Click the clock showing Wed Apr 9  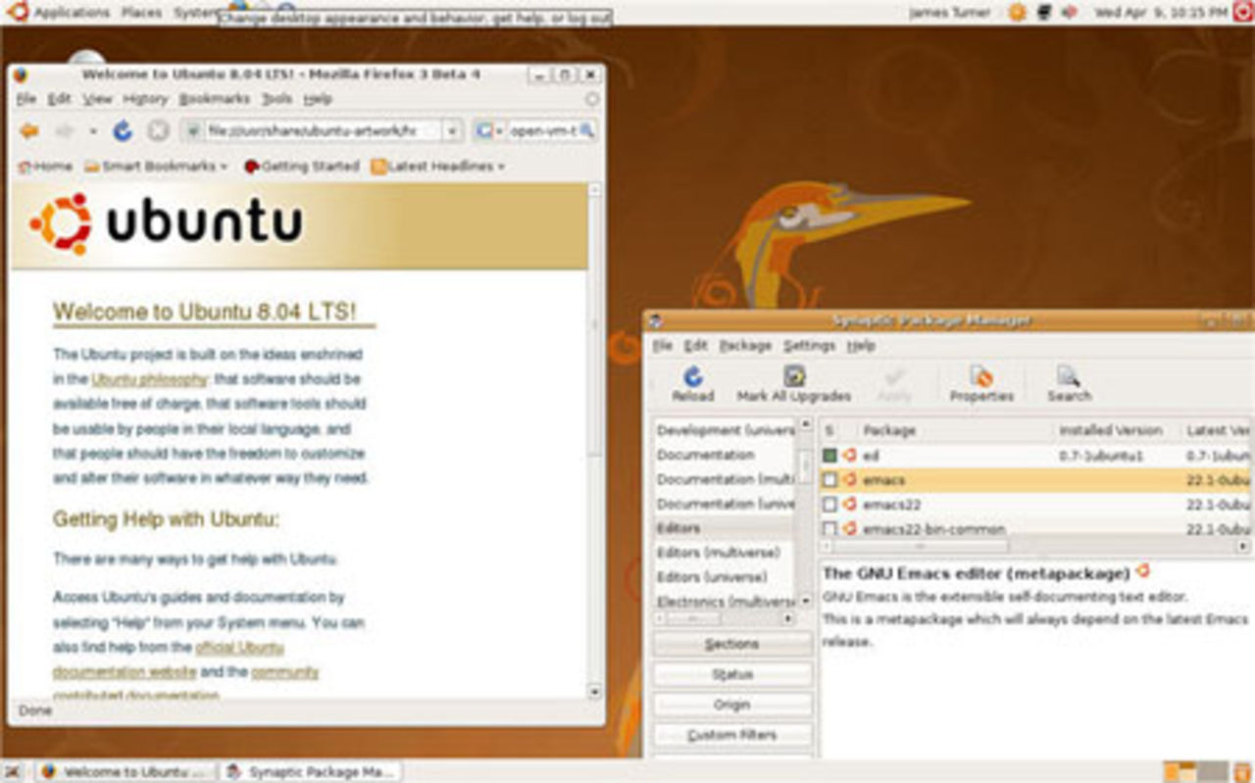click(1160, 13)
